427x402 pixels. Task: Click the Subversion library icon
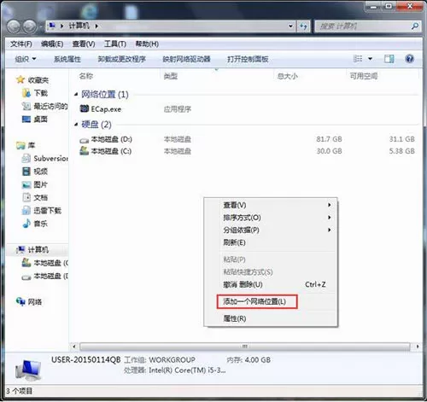[x=26, y=158]
